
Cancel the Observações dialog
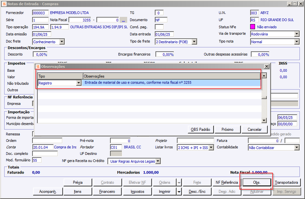[x=254, y=130]
